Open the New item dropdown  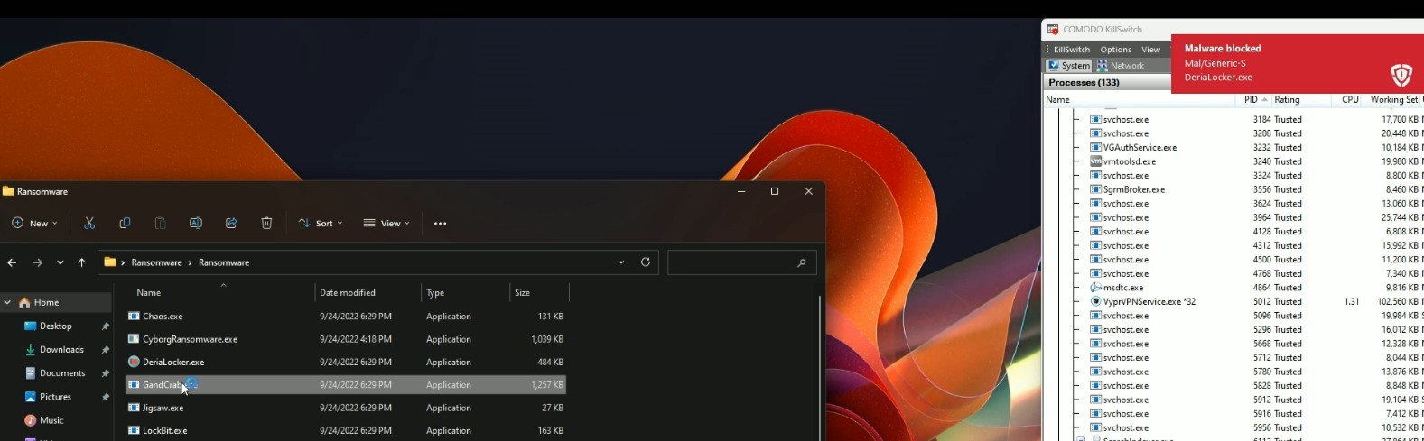click(34, 223)
